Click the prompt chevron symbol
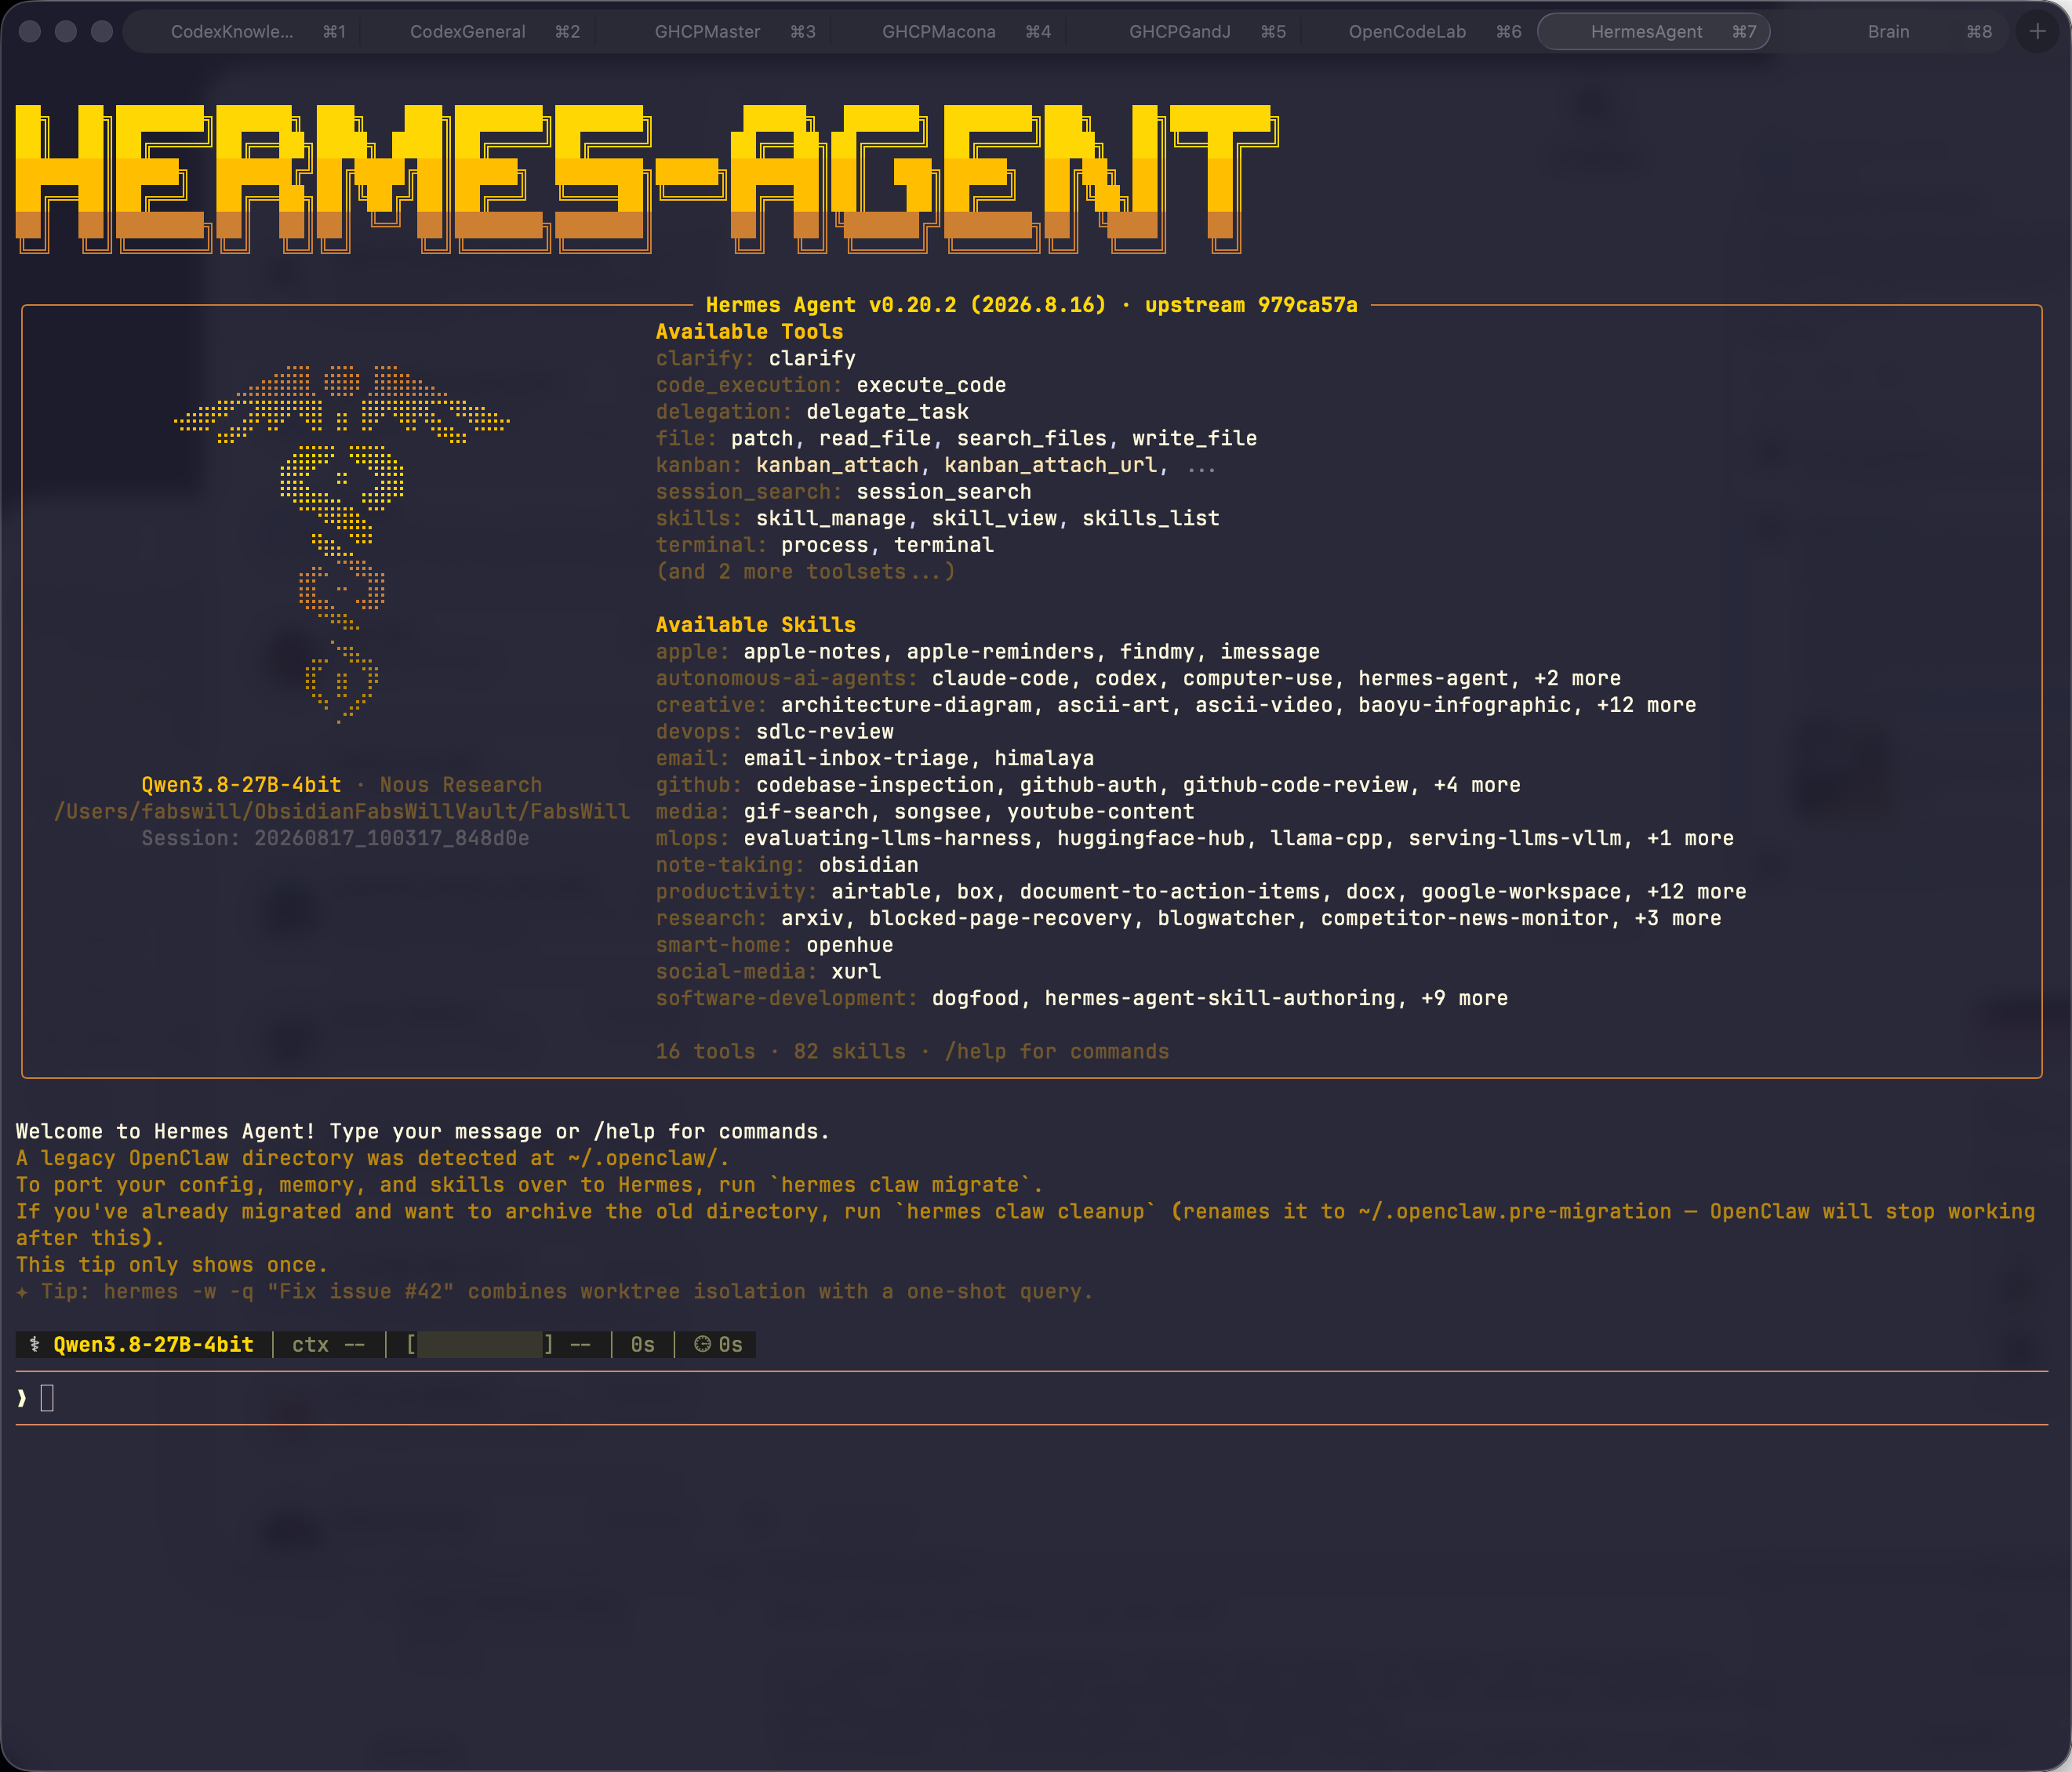The height and width of the screenshot is (1772, 2072). coord(22,1398)
